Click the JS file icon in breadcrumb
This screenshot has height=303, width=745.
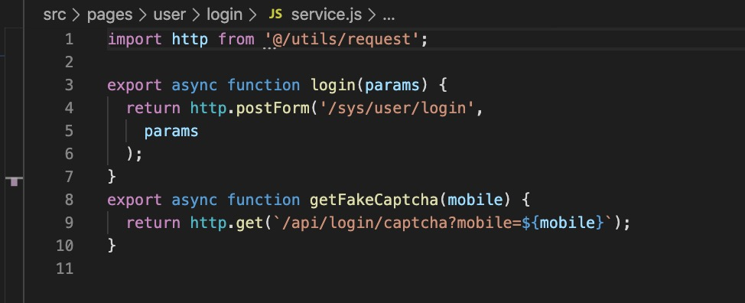pos(275,15)
